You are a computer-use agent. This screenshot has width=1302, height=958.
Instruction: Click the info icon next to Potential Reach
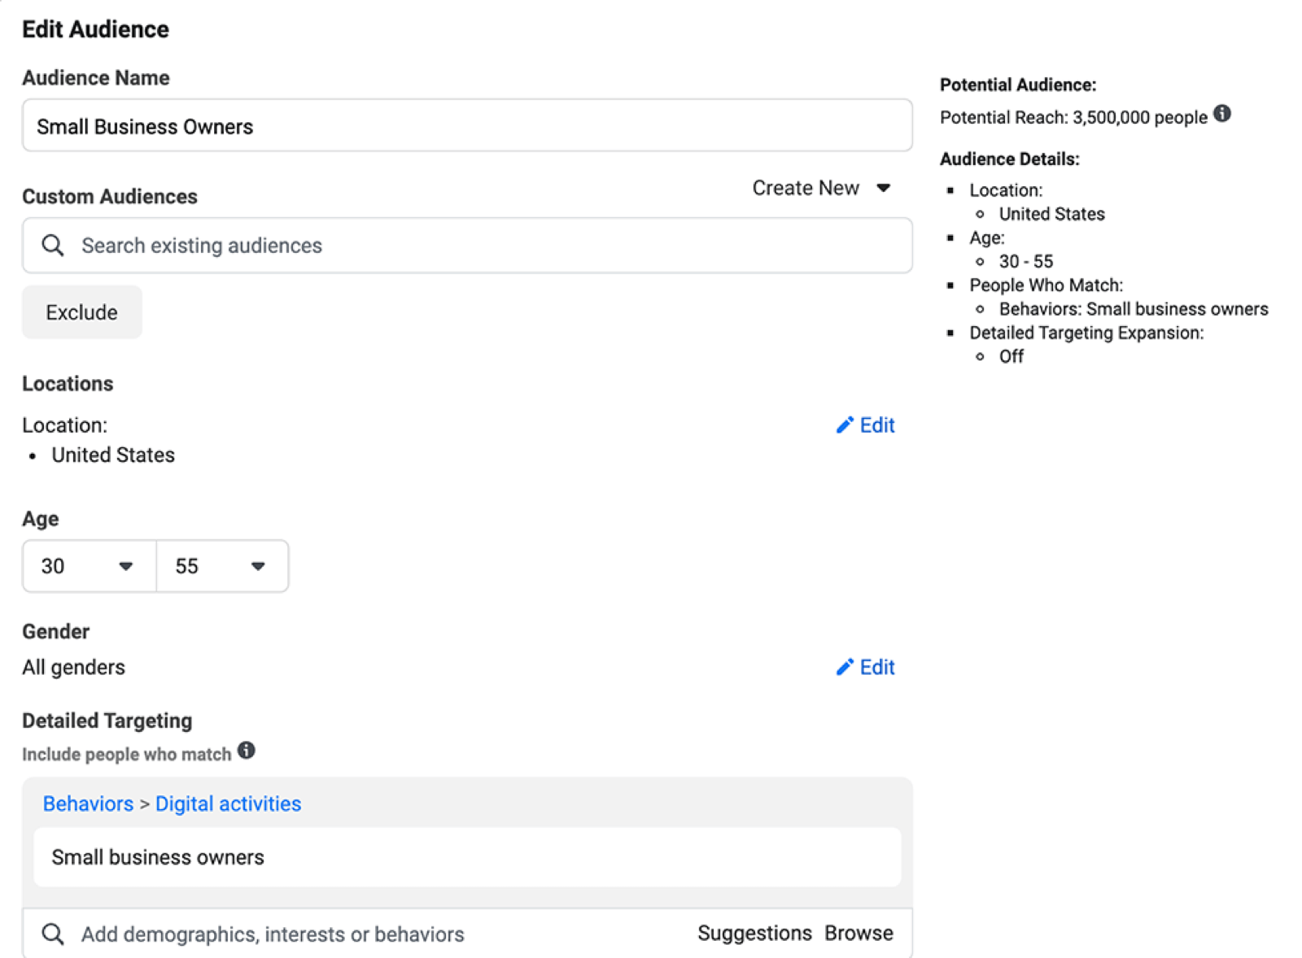(x=1222, y=115)
